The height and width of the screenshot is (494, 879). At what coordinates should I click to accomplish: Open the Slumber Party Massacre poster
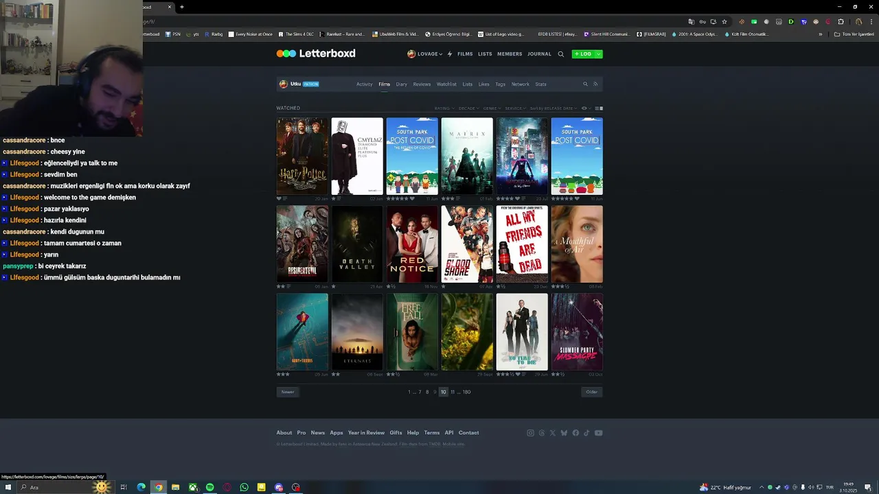[577, 332]
